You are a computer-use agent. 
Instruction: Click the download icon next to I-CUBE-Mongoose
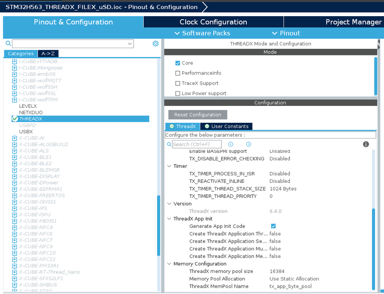click(x=15, y=68)
